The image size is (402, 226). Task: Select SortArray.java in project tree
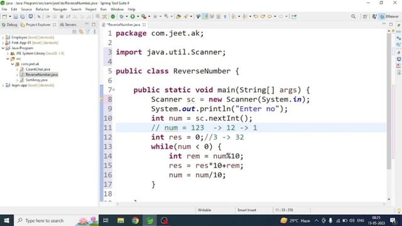tap(36, 80)
